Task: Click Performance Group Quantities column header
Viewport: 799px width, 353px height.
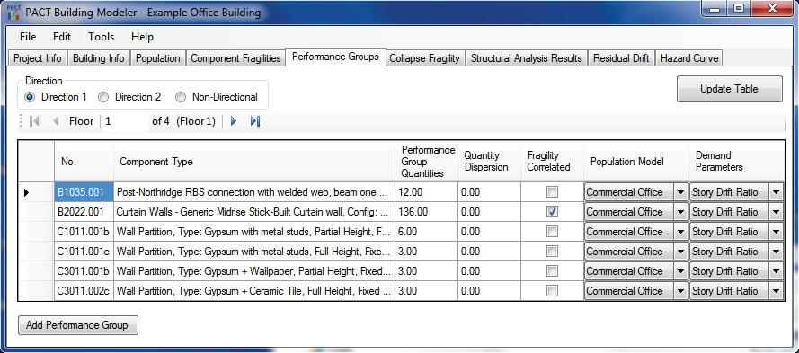Action: point(427,162)
